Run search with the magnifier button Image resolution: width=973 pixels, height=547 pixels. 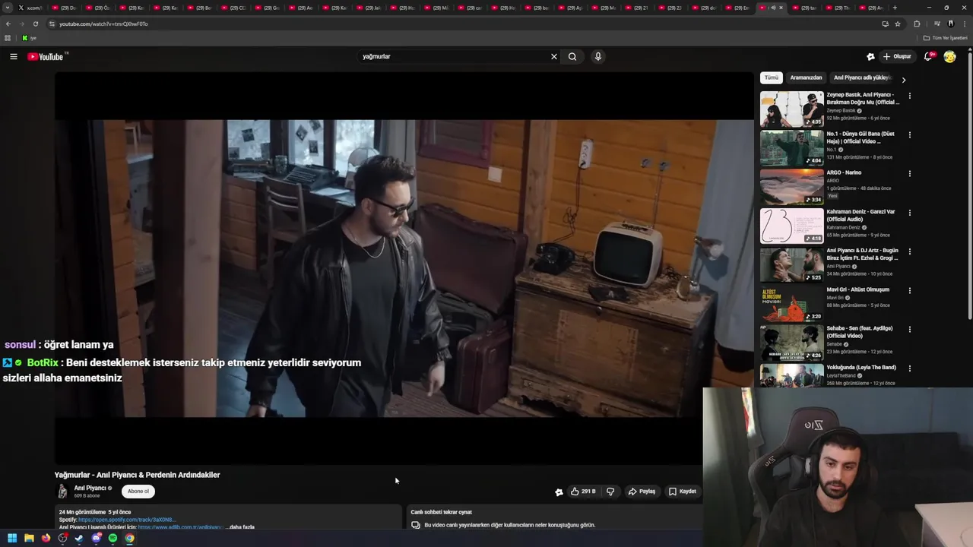[x=572, y=56]
